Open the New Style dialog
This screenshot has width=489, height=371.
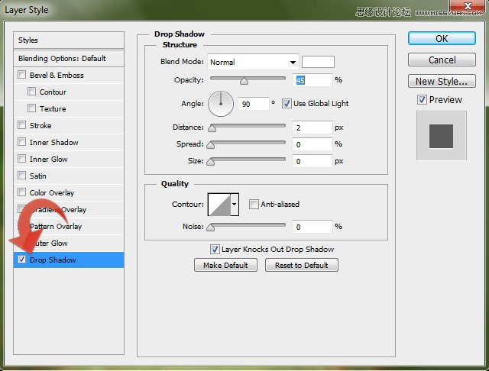pyautogui.click(x=442, y=81)
